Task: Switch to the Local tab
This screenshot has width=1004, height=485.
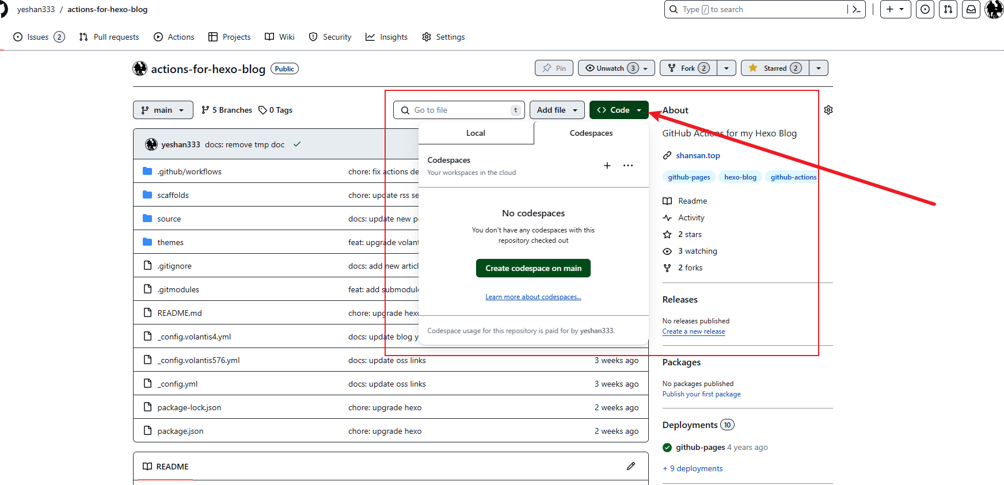Action: [476, 133]
